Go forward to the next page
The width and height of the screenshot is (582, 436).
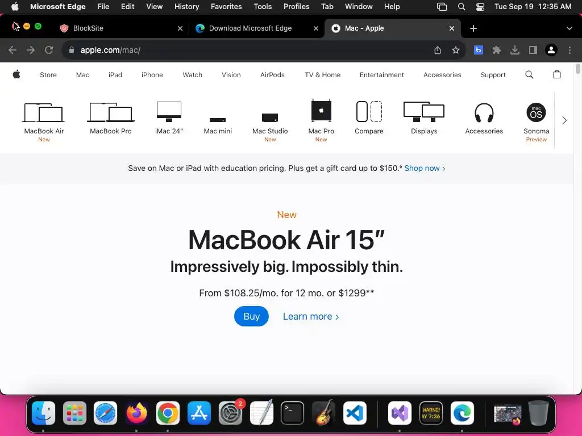pos(31,50)
